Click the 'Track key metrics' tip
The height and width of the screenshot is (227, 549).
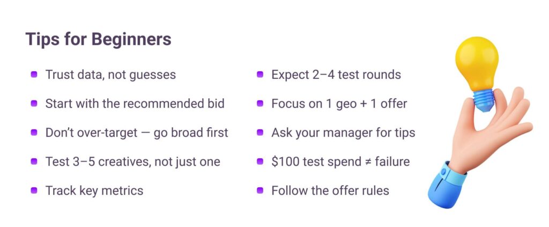click(94, 191)
